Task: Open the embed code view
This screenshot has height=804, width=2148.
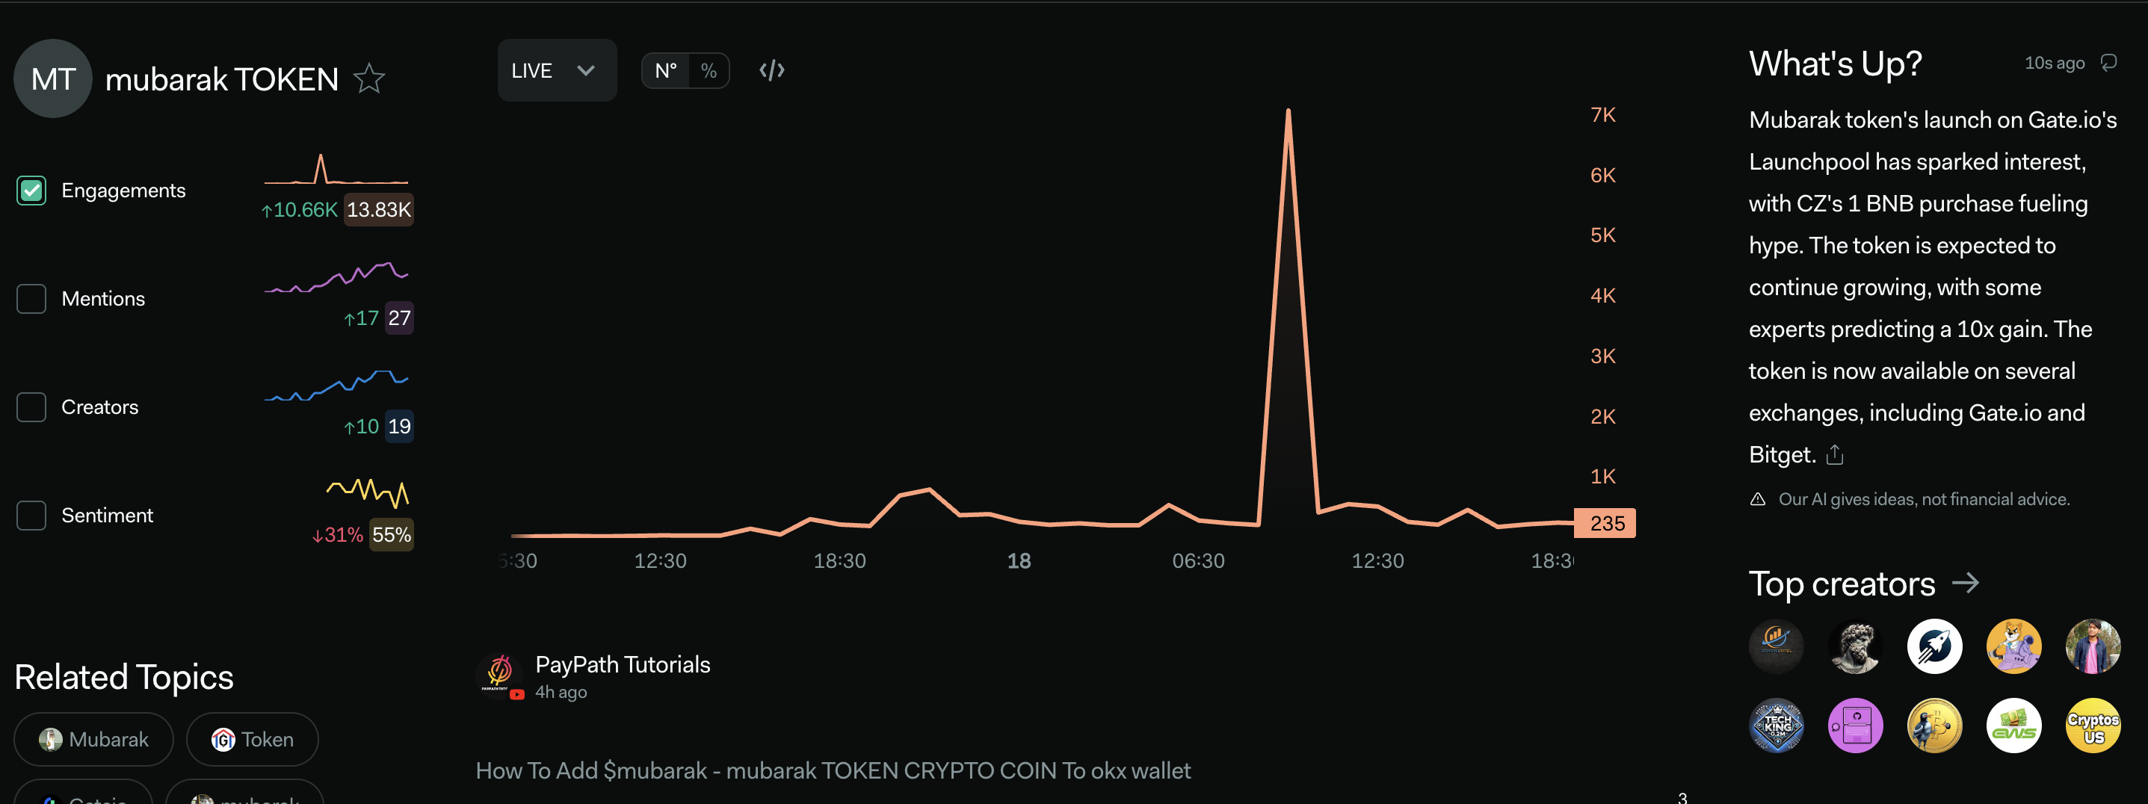Action: (771, 70)
